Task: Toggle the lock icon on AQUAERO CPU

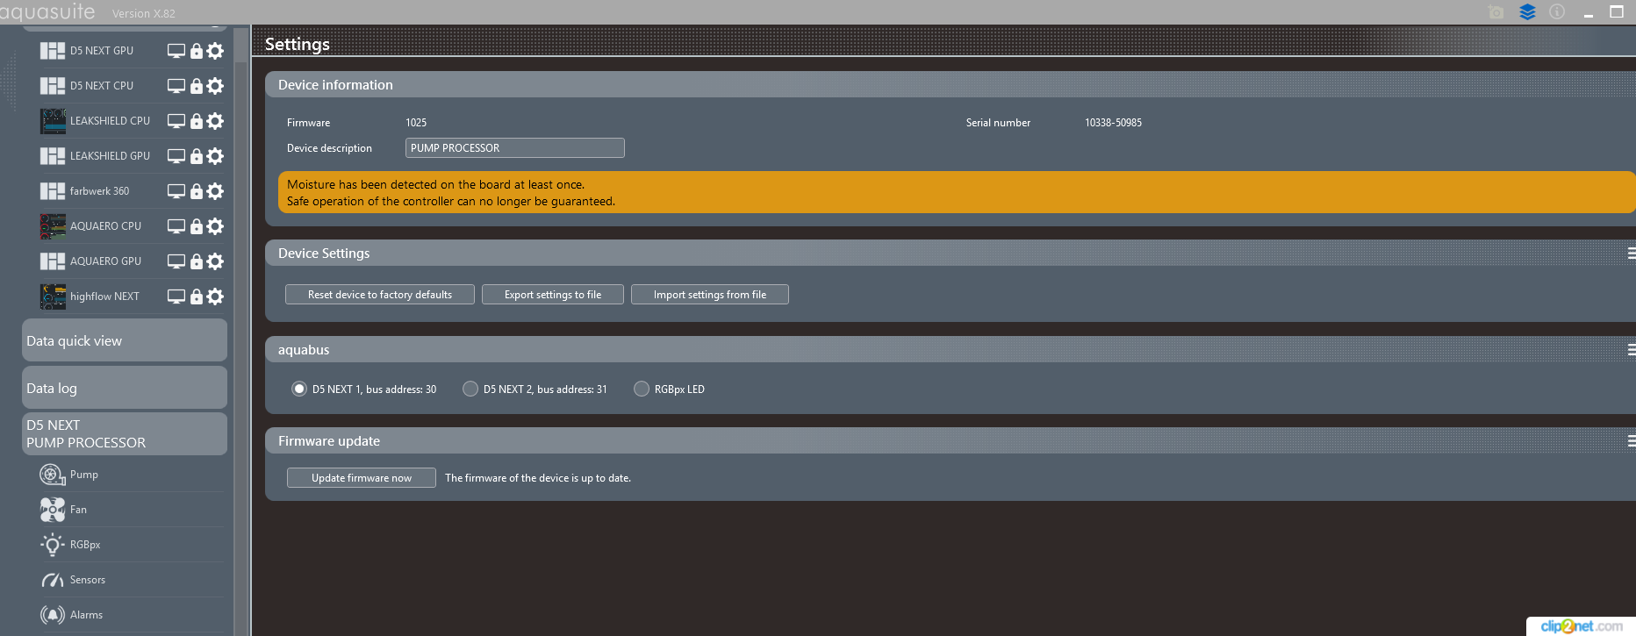Action: click(x=197, y=226)
